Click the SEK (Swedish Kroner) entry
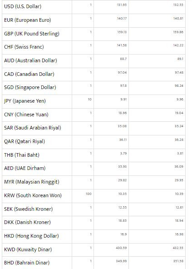Screen dimensions: 192x269 point(28,209)
